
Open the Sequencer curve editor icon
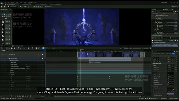tap(54, 48)
